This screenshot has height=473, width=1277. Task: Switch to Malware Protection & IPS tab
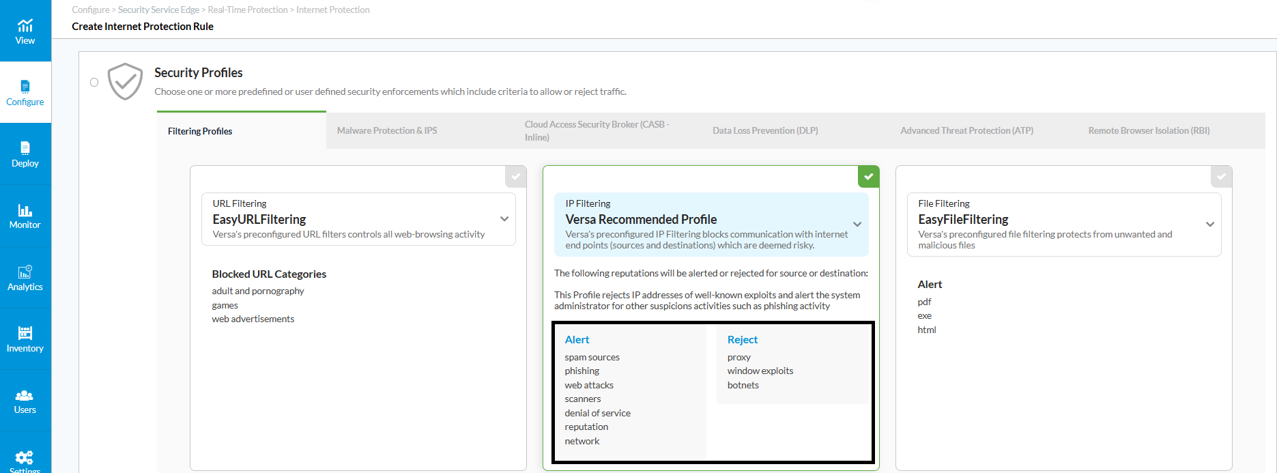pyautogui.click(x=387, y=130)
